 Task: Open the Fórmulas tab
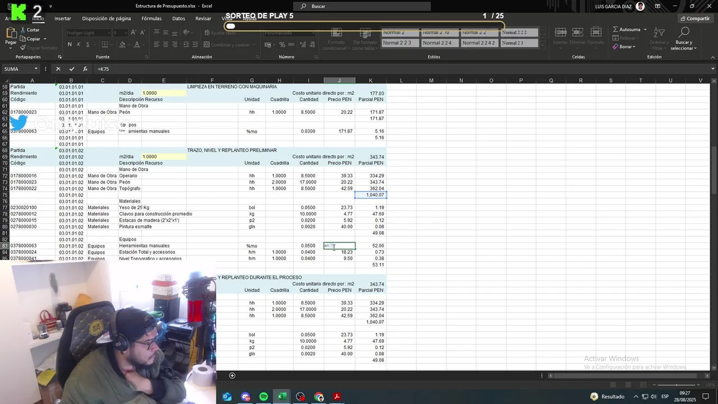[151, 19]
